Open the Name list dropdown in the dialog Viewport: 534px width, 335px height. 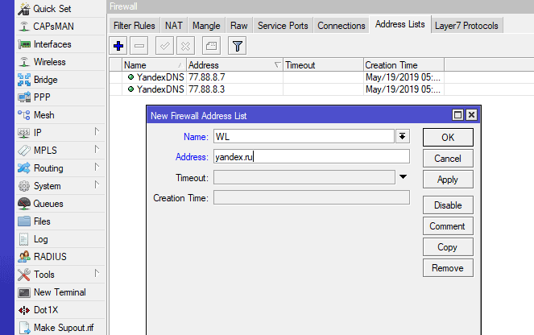click(402, 137)
